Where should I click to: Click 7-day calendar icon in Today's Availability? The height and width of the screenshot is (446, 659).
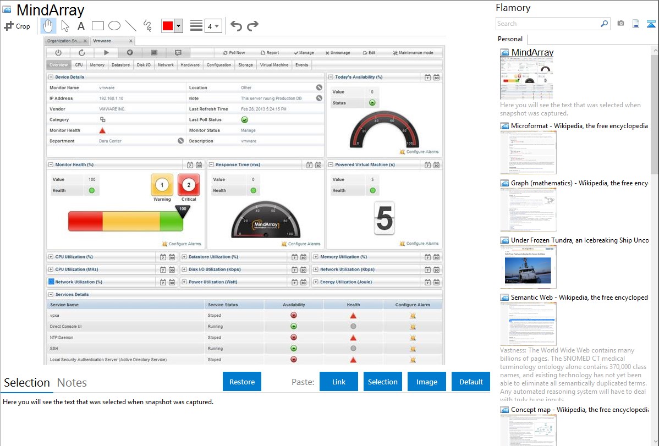[427, 78]
